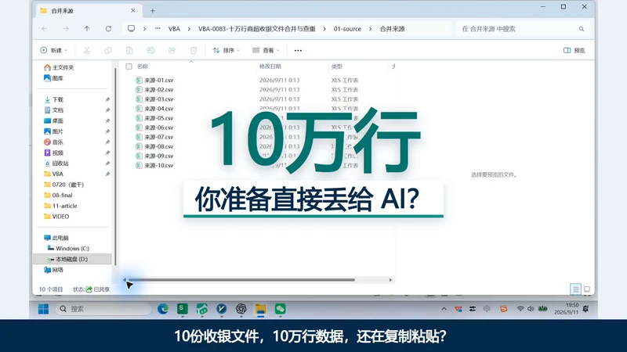Select file 来源-07.csv

click(159, 137)
